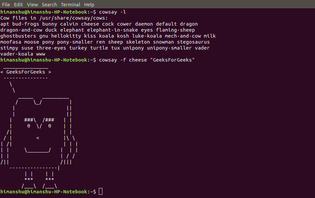This screenshot has height=198, width=315.
Task: Select the dragon cow name
Action: (x=189, y=24)
